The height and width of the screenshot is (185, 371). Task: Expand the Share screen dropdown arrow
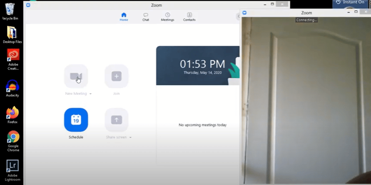pyautogui.click(x=130, y=138)
